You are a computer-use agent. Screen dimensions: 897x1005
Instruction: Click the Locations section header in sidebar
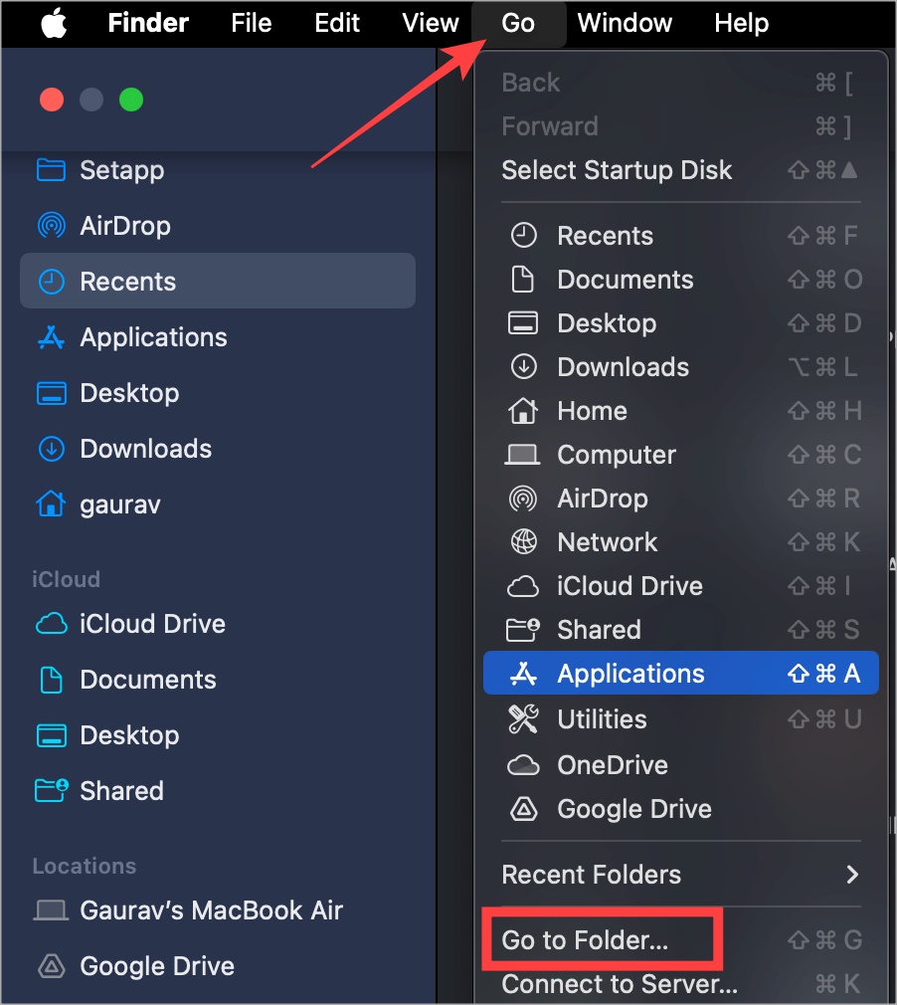[x=84, y=866]
